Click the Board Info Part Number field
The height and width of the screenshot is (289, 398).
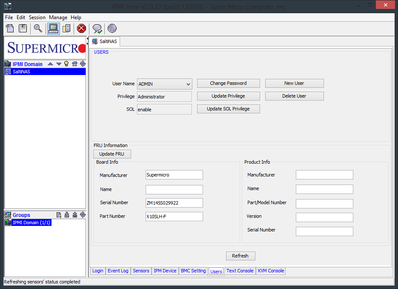tap(174, 217)
